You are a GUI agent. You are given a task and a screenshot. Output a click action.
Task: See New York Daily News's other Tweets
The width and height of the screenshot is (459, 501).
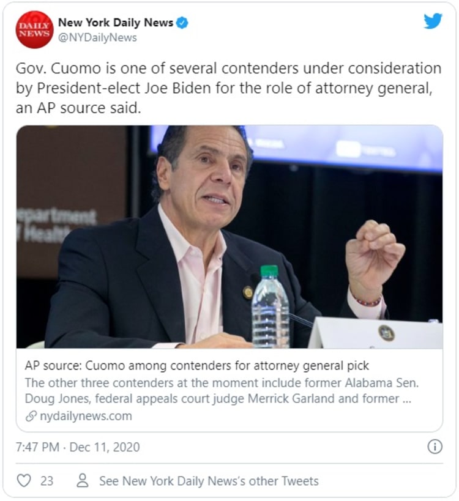209,481
